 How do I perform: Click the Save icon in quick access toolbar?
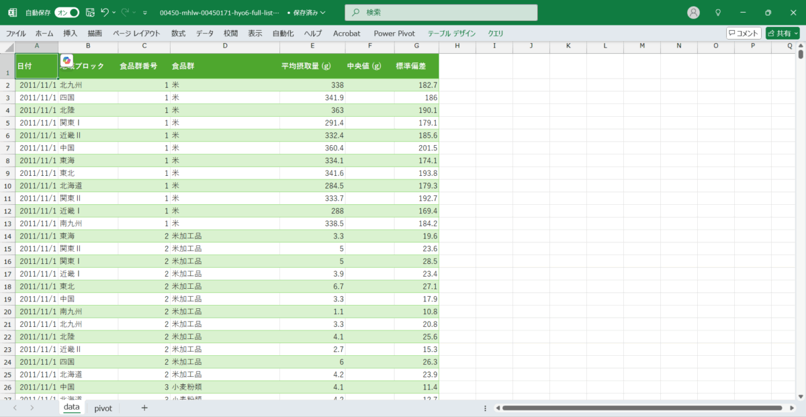89,13
